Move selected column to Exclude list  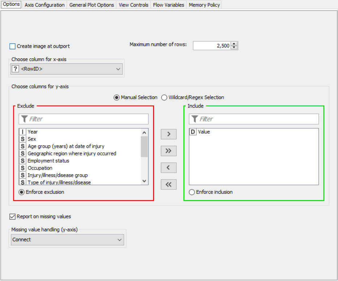pos(168,168)
